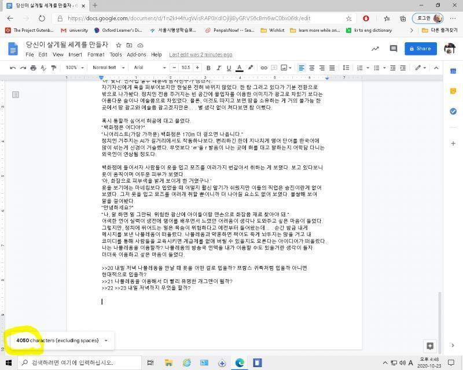This screenshot has height=370, width=463.
Task: Expand the word count display dropdown arrow
Action: coord(106,341)
